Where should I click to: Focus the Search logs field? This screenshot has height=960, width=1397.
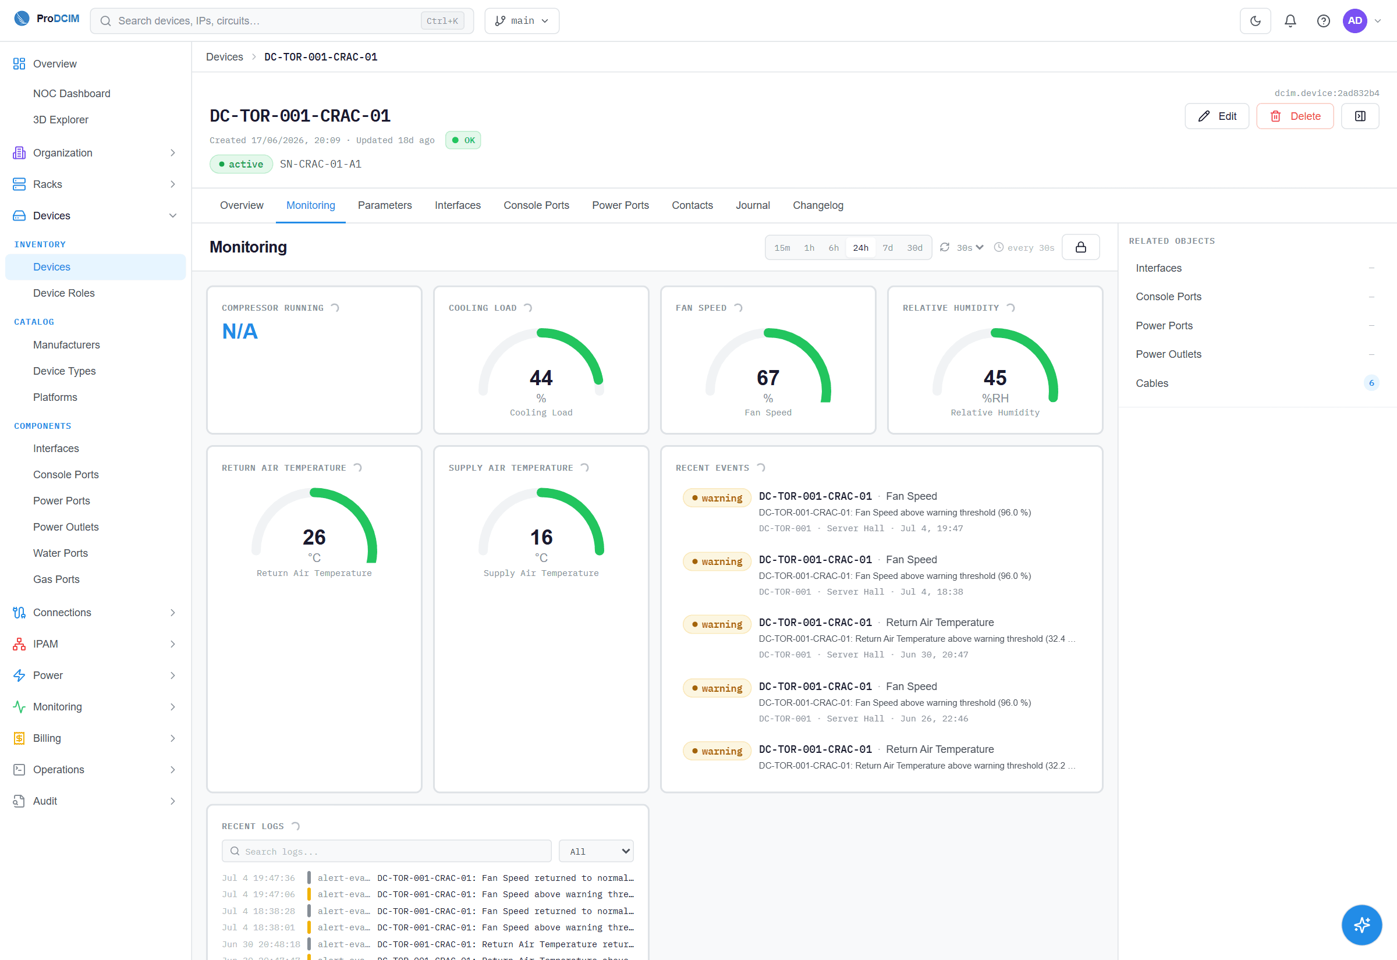coord(387,851)
